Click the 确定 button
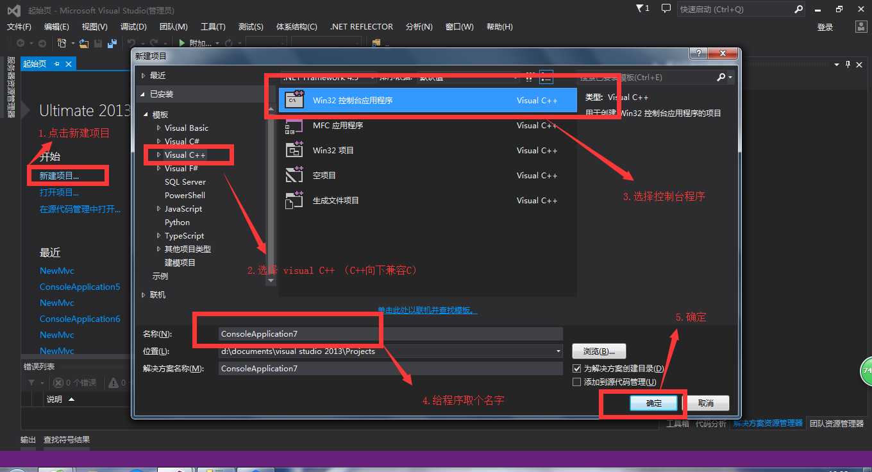This screenshot has width=872, height=472. (x=654, y=403)
